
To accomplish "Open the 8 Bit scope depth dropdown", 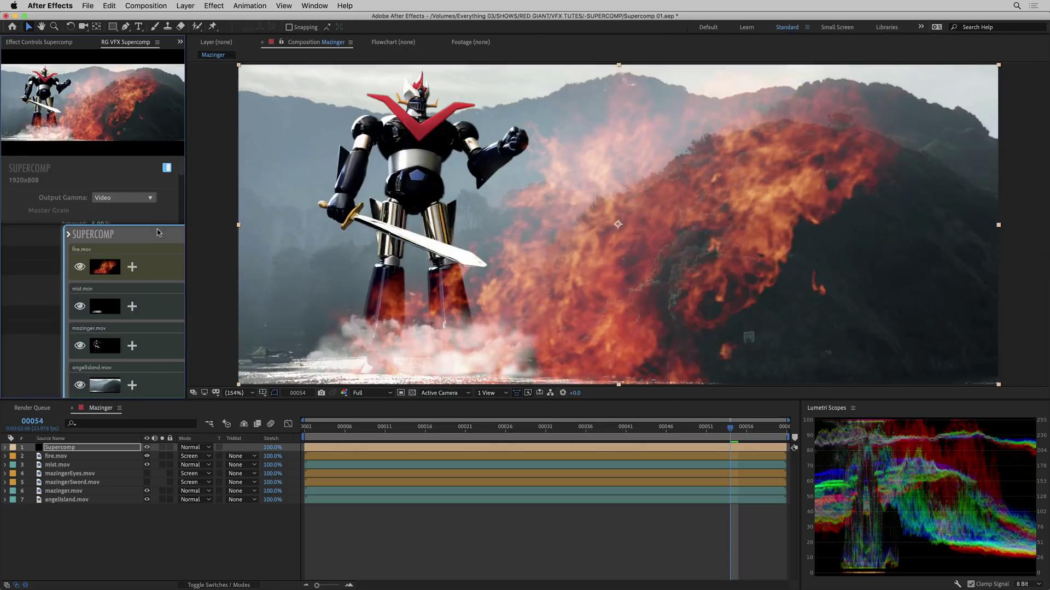I will tap(1029, 584).
